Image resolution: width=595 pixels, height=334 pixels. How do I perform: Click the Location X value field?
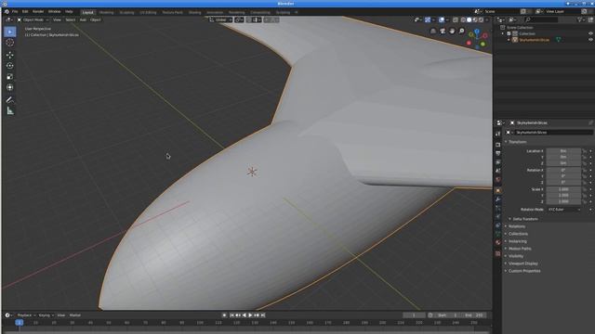(563, 151)
